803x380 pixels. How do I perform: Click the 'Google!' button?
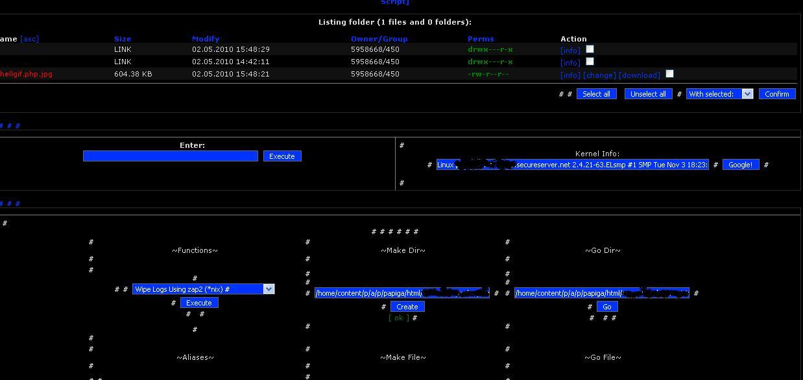[x=740, y=165]
